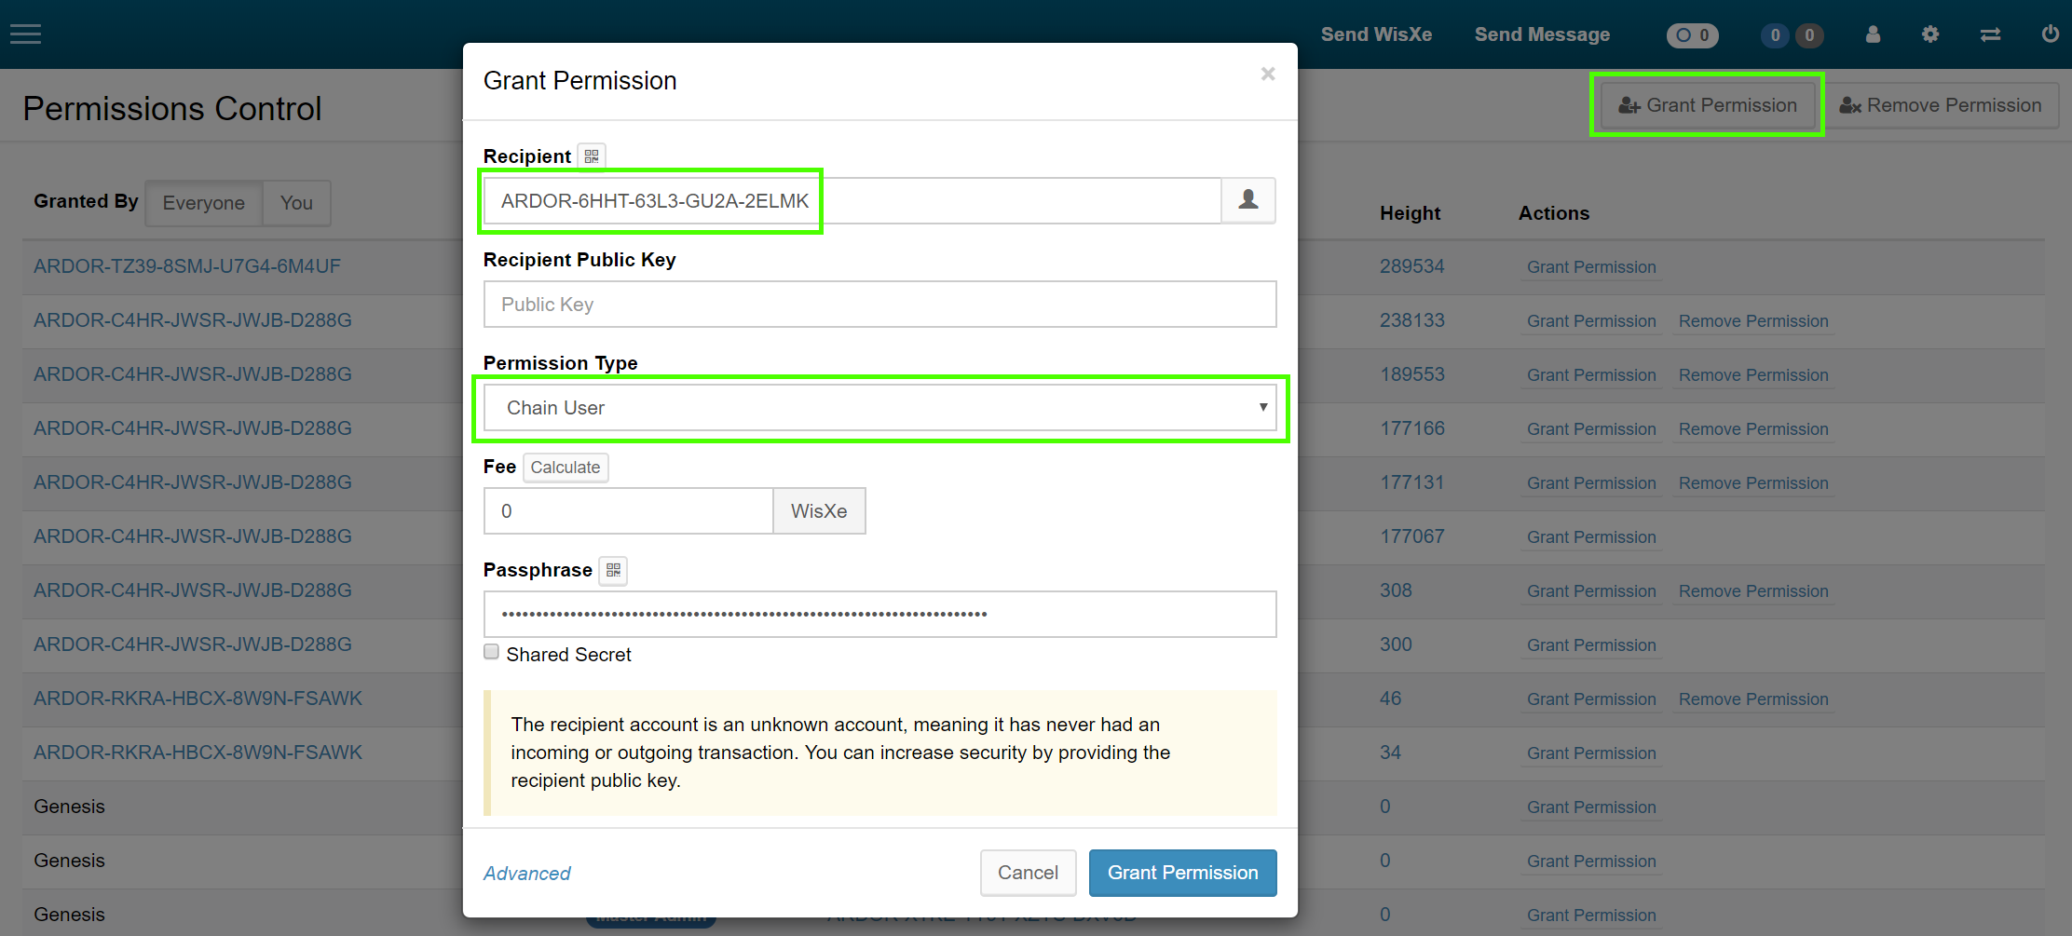2072x936 pixels.
Task: Filter Granted By to Everyone
Action: [203, 203]
